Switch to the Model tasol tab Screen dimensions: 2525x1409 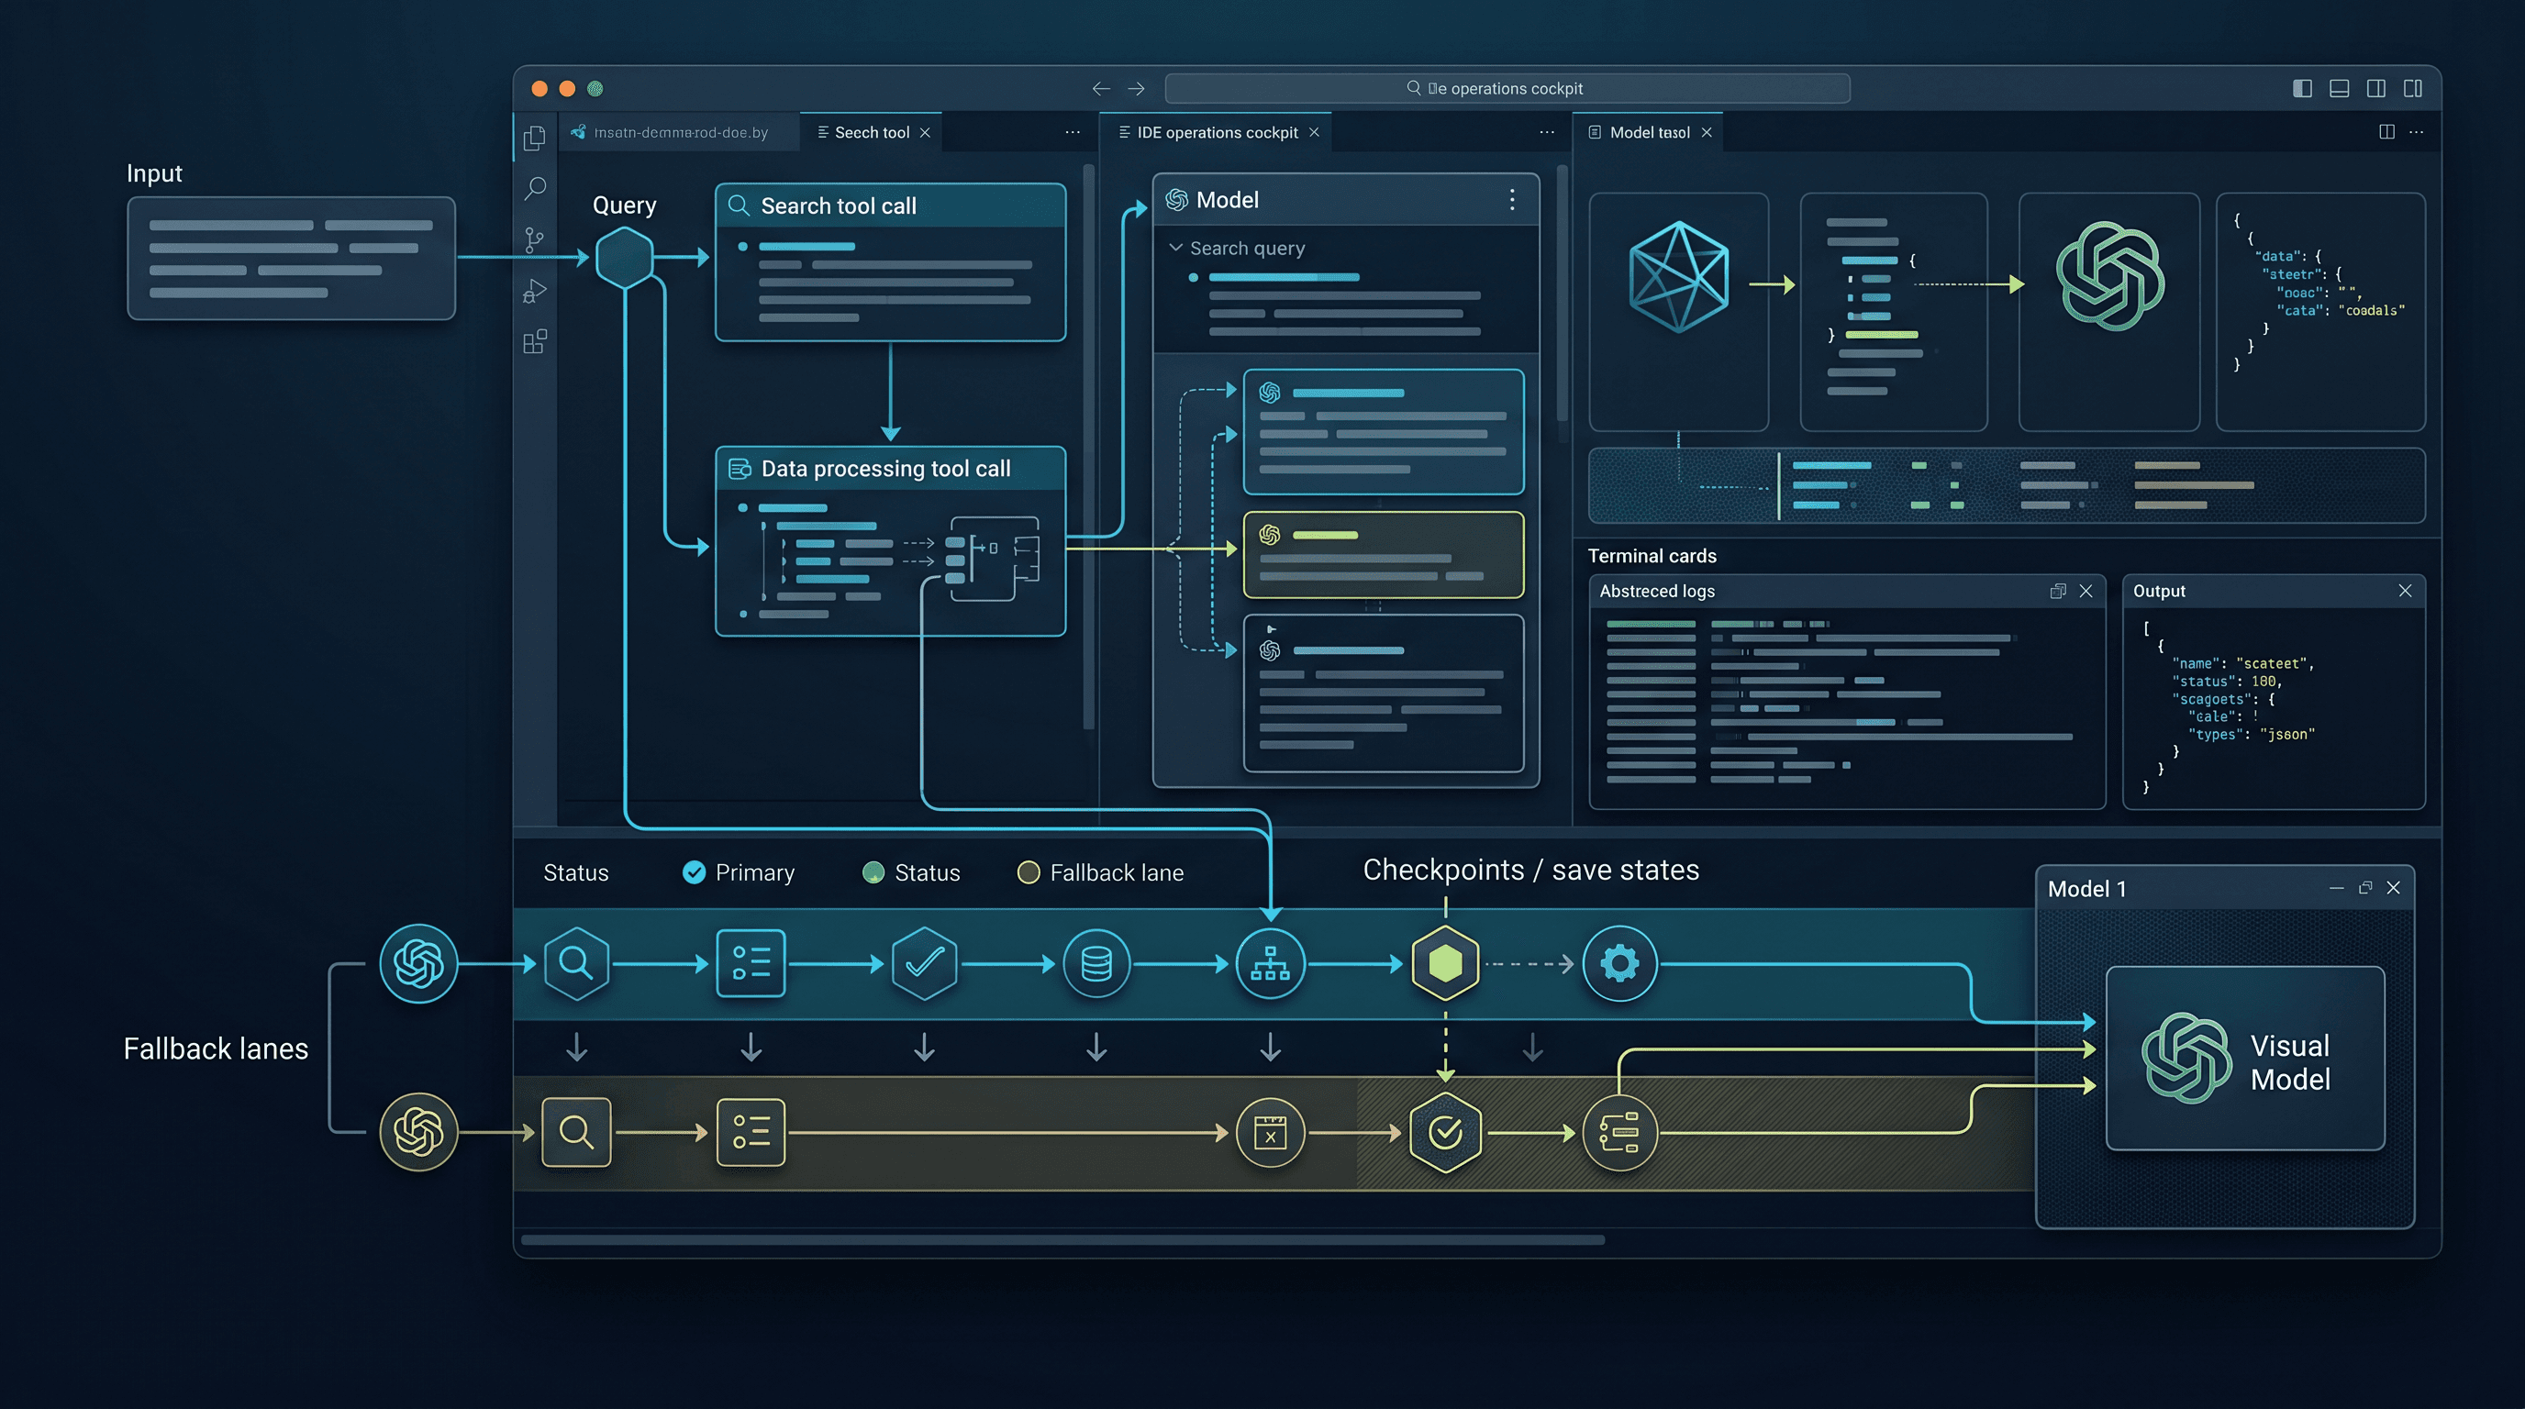(1648, 132)
